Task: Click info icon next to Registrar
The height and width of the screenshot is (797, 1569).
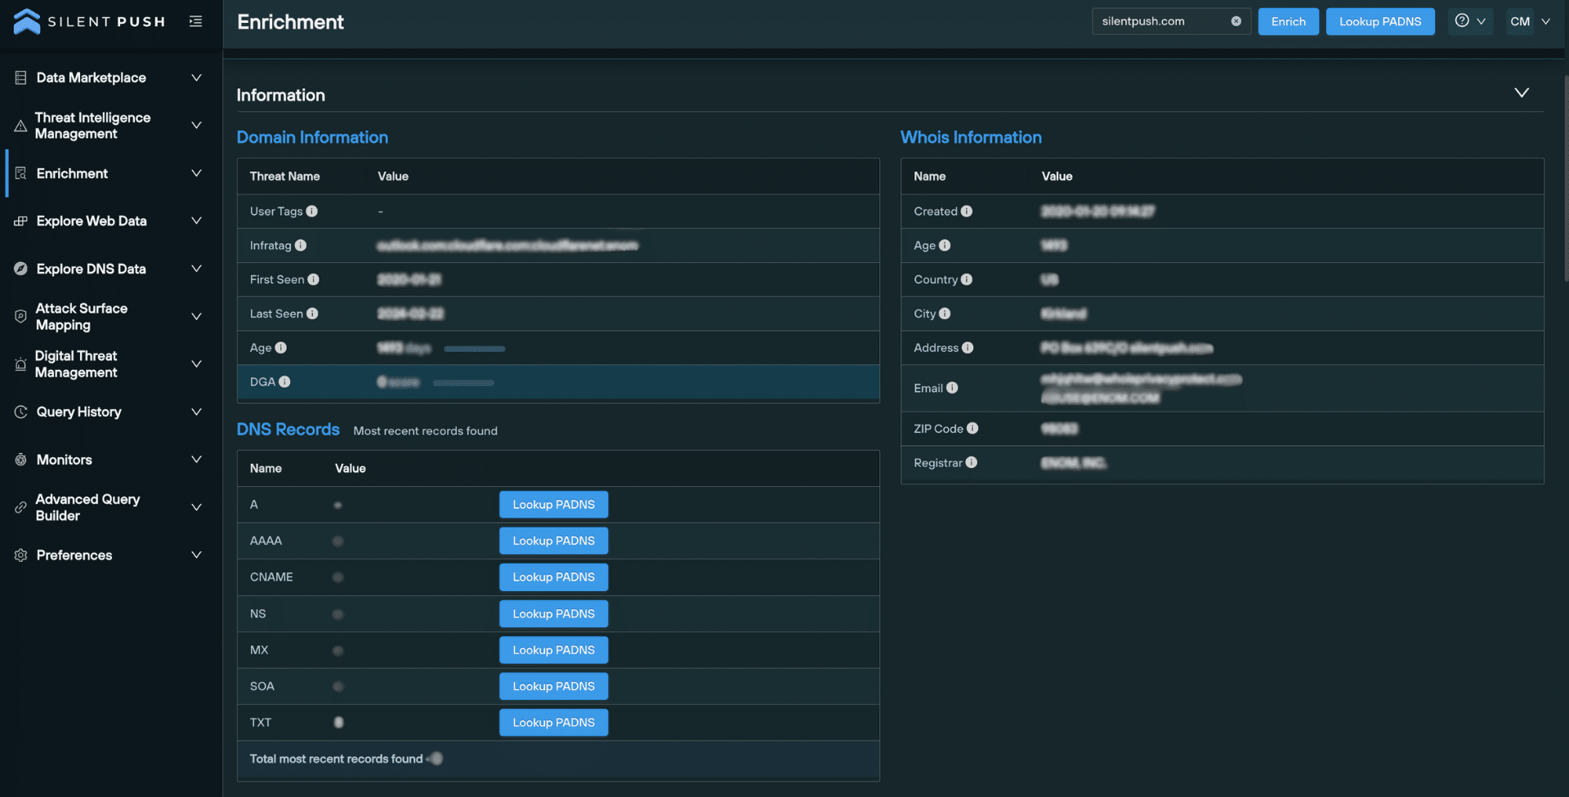Action: [971, 463]
